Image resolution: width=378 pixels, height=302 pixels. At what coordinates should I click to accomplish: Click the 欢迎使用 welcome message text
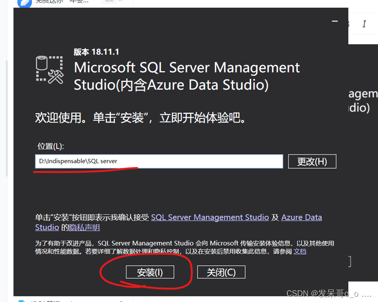140,118
